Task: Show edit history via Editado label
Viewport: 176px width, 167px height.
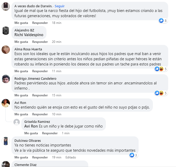Action: (x=71, y=157)
